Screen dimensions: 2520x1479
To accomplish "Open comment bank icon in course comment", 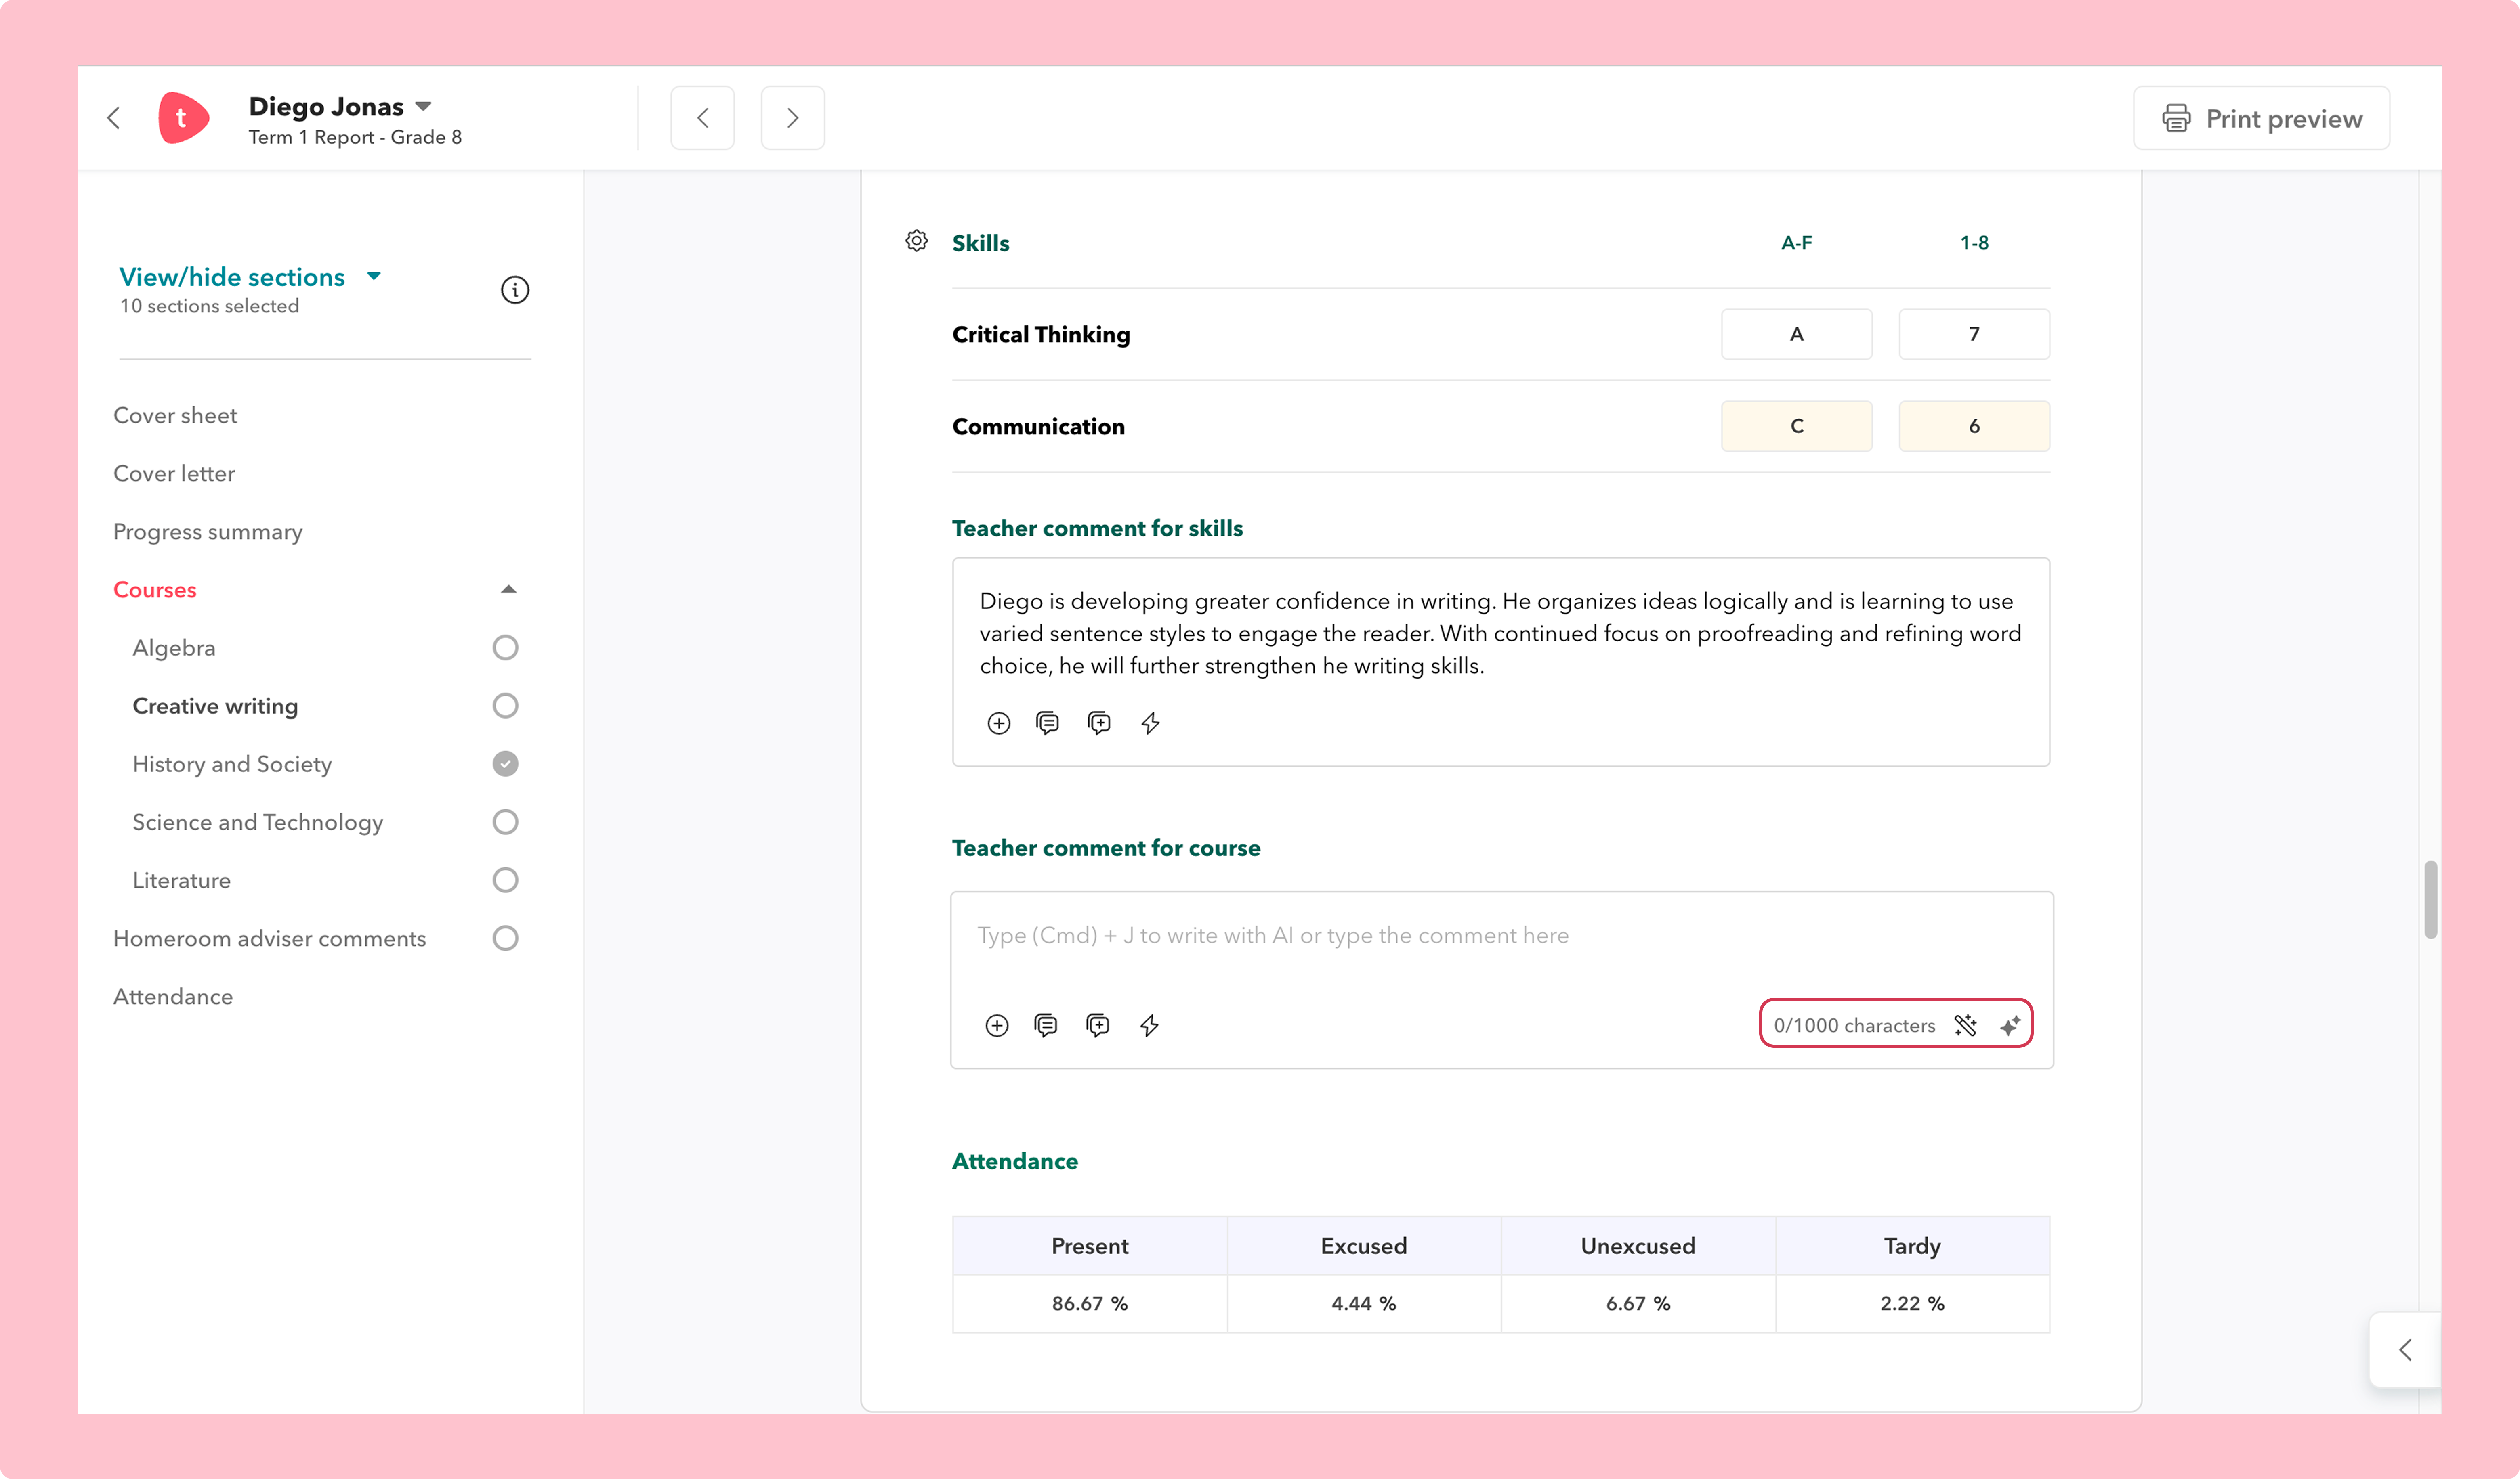I will point(1046,1025).
